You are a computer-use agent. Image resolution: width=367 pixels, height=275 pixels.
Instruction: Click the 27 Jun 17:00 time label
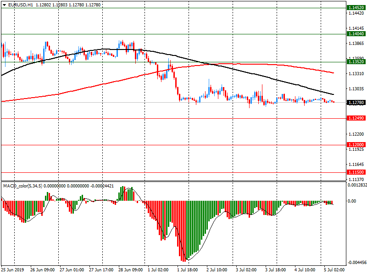(x=101, y=270)
